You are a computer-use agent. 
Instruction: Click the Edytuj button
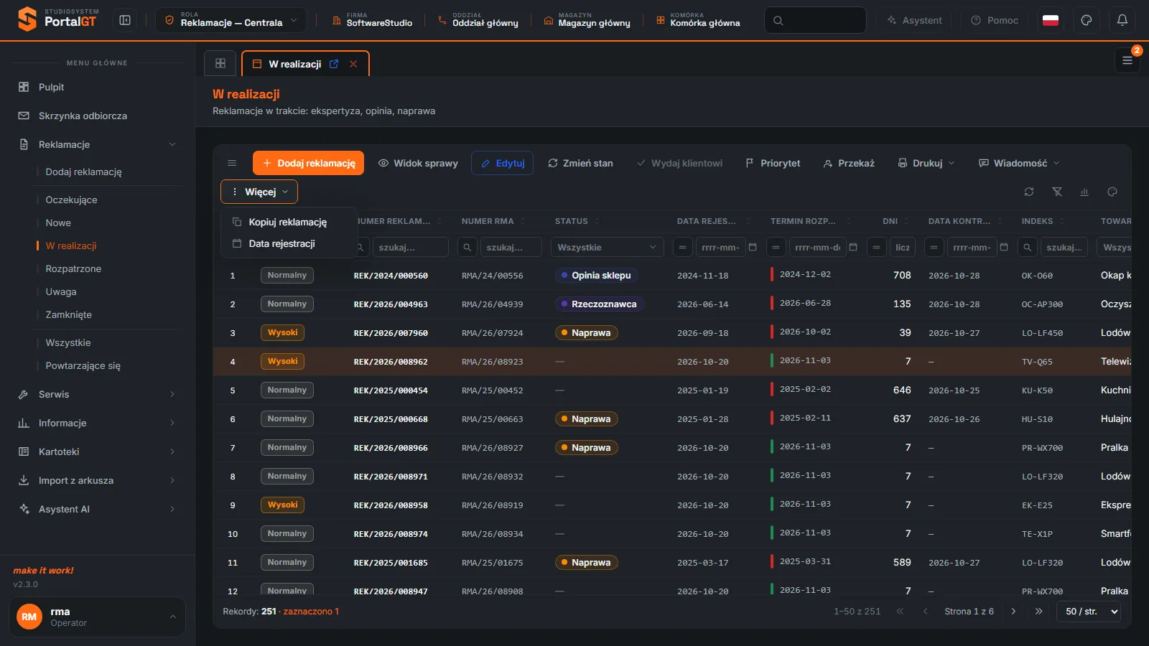click(x=503, y=163)
